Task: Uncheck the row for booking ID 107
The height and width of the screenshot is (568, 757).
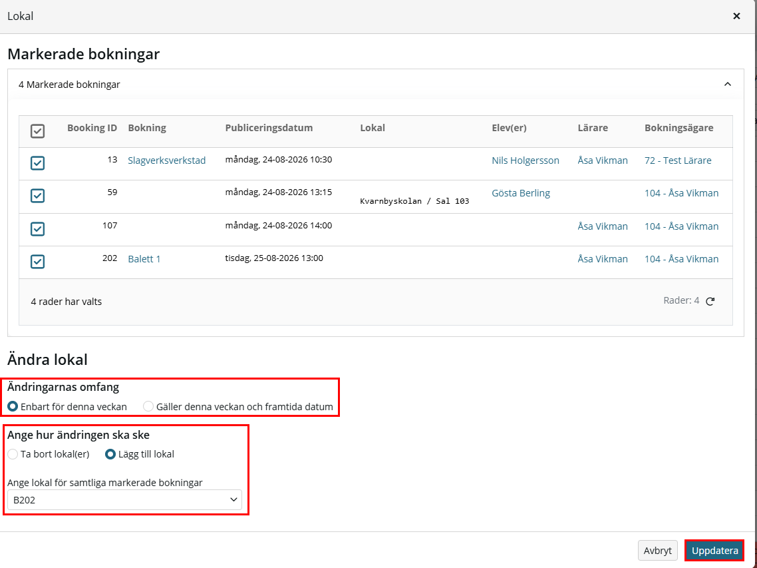Action: pos(38,228)
